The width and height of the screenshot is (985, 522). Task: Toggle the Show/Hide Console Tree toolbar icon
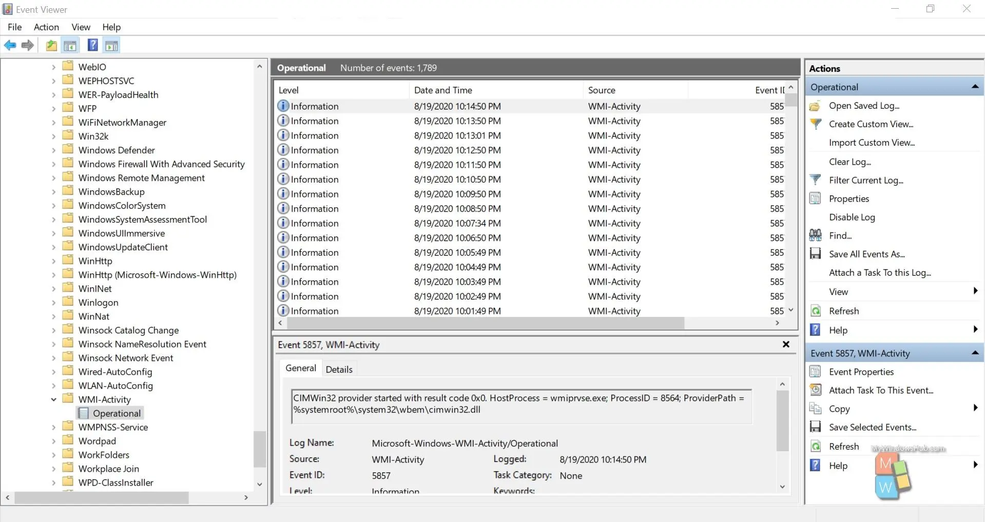pyautogui.click(x=70, y=46)
